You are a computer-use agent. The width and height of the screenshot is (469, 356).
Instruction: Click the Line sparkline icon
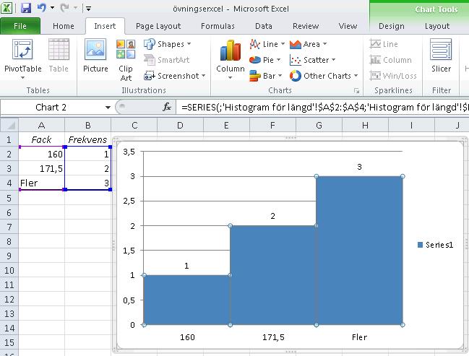375,44
